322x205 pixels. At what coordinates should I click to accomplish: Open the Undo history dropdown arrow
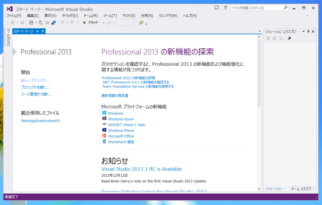point(67,23)
